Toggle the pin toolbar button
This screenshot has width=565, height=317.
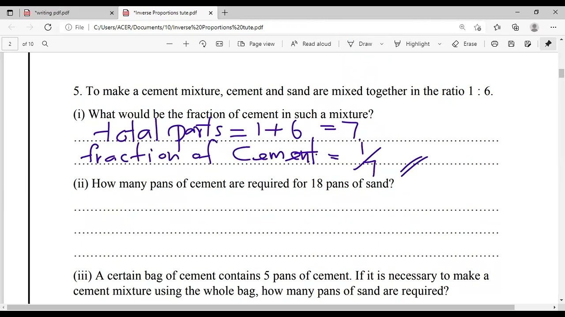coord(548,44)
